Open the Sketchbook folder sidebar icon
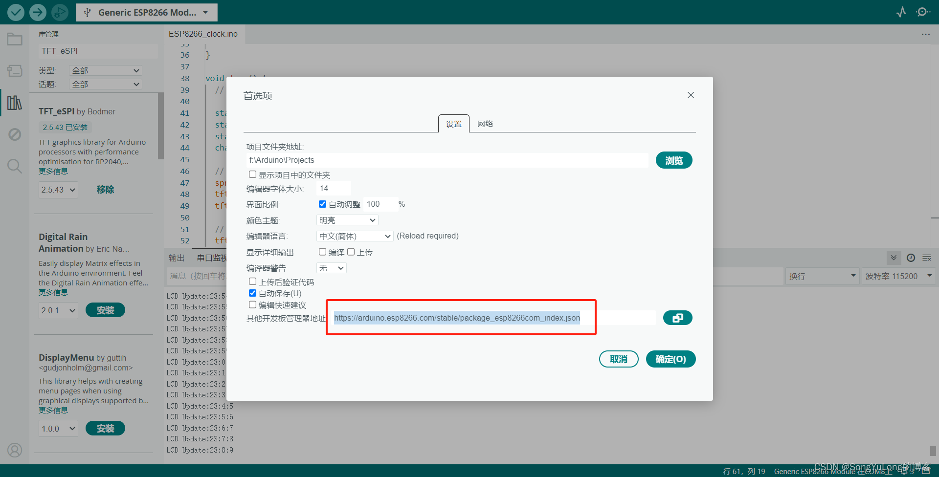Viewport: 939px width, 477px height. click(x=15, y=39)
